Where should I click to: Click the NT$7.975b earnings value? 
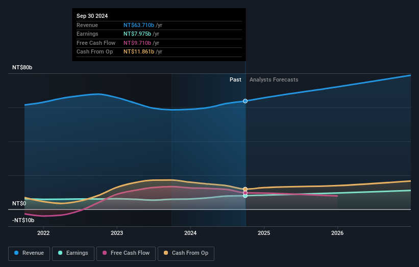137,34
